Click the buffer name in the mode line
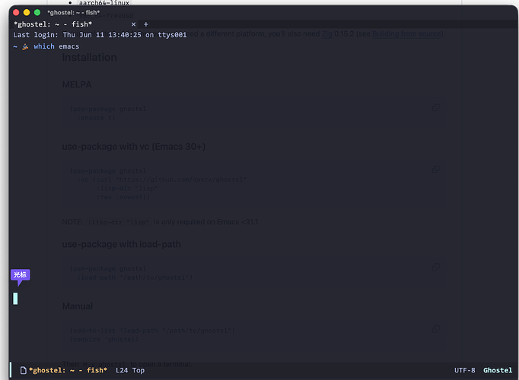The width and height of the screenshot is (519, 380). (68, 370)
